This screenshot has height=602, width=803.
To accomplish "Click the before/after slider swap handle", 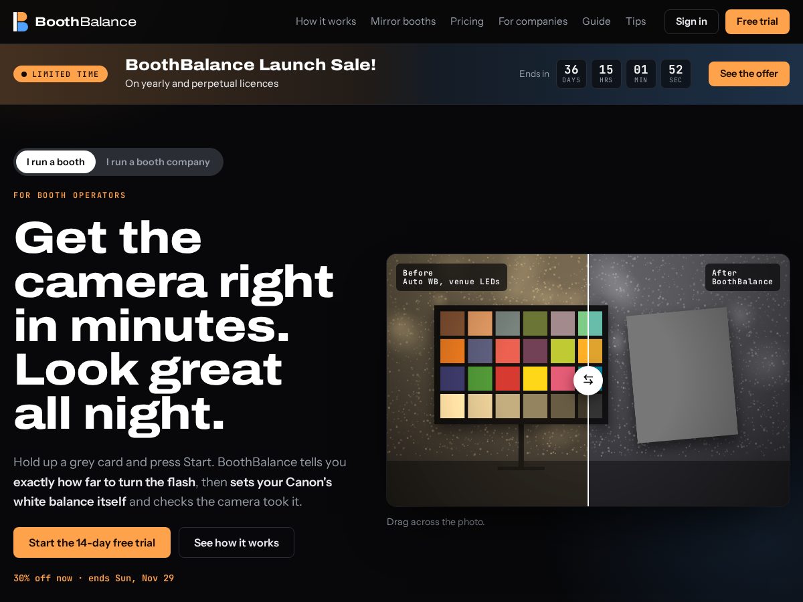I will [588, 380].
